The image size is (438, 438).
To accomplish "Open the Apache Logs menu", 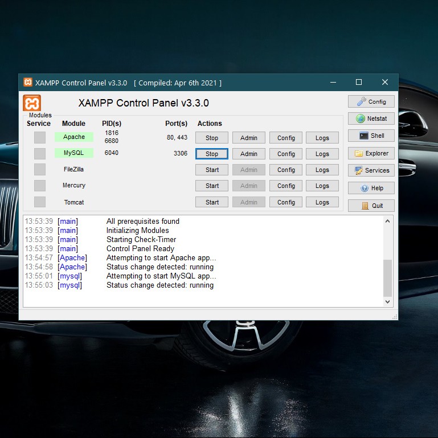I will click(x=322, y=138).
